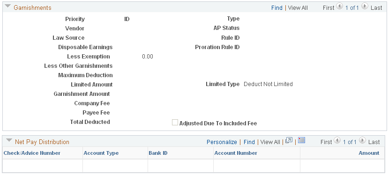This screenshot has width=388, height=174.
Task: Click the Law Source label
Action: pyautogui.click(x=68, y=38)
